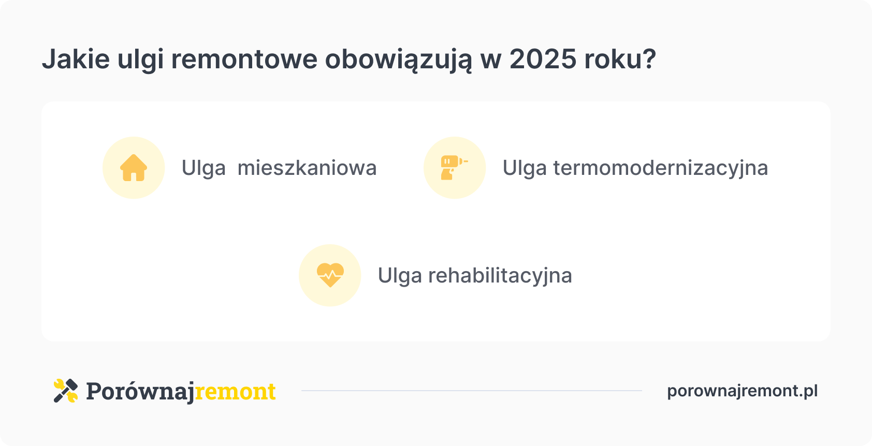This screenshot has width=872, height=446.
Task: Click the yellow "remont" part of the logo
Action: coord(235,392)
